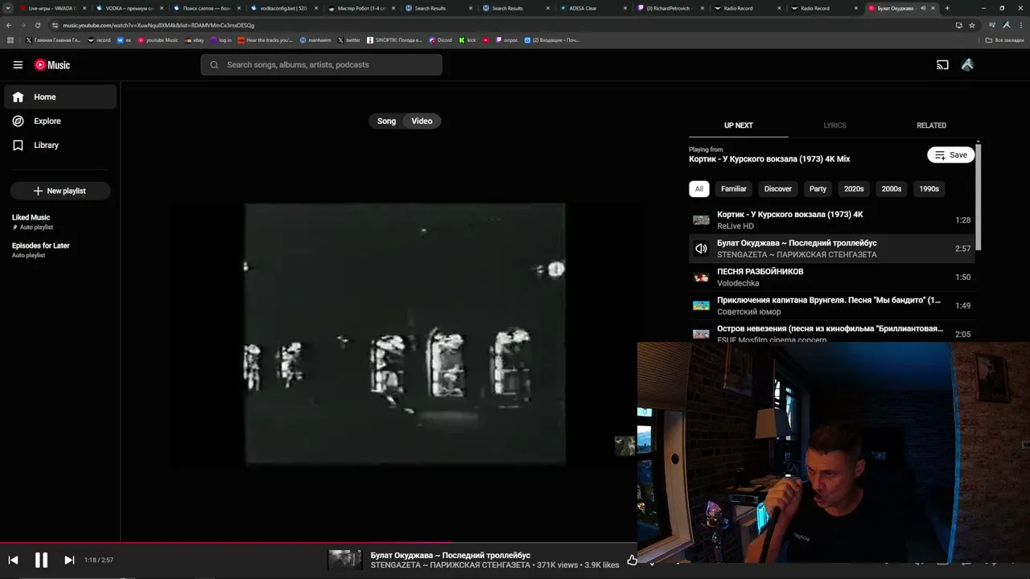
Task: Switch to the RELATED tab
Action: [931, 125]
